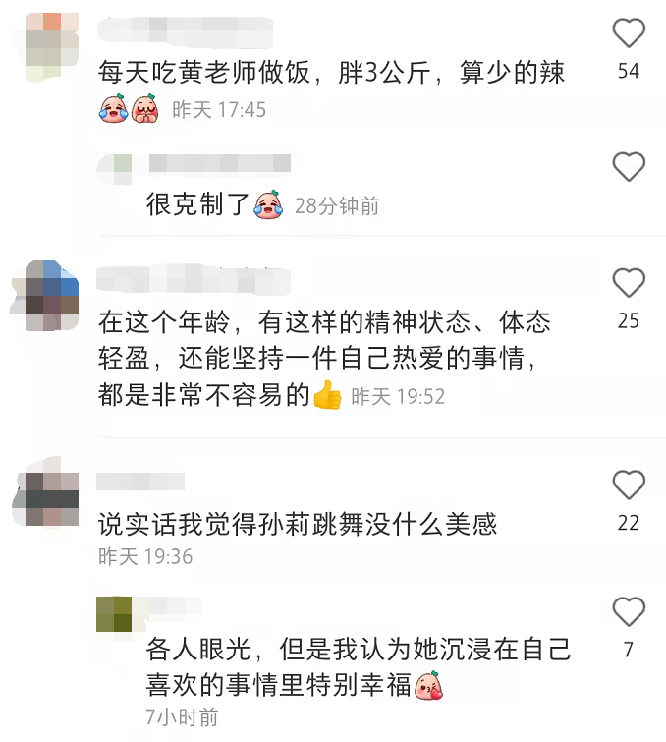The height and width of the screenshot is (742, 666).
Task: Open small avatar of the 很克制了 replier
Action: [115, 168]
